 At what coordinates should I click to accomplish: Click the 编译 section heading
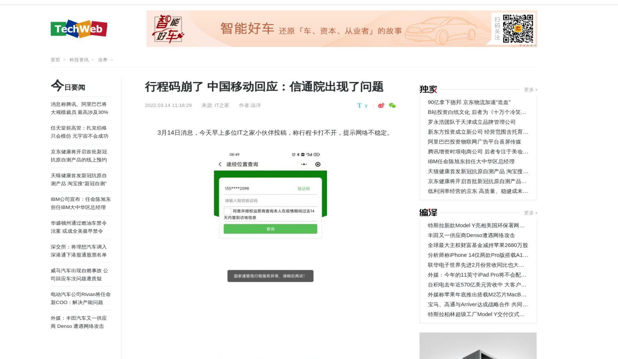[428, 212]
